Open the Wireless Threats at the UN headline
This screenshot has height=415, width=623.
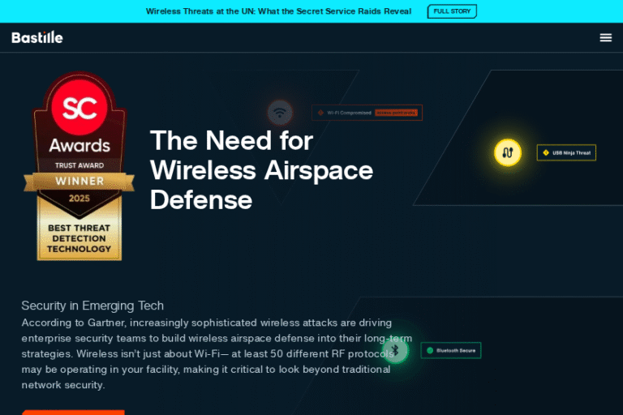pyautogui.click(x=278, y=11)
